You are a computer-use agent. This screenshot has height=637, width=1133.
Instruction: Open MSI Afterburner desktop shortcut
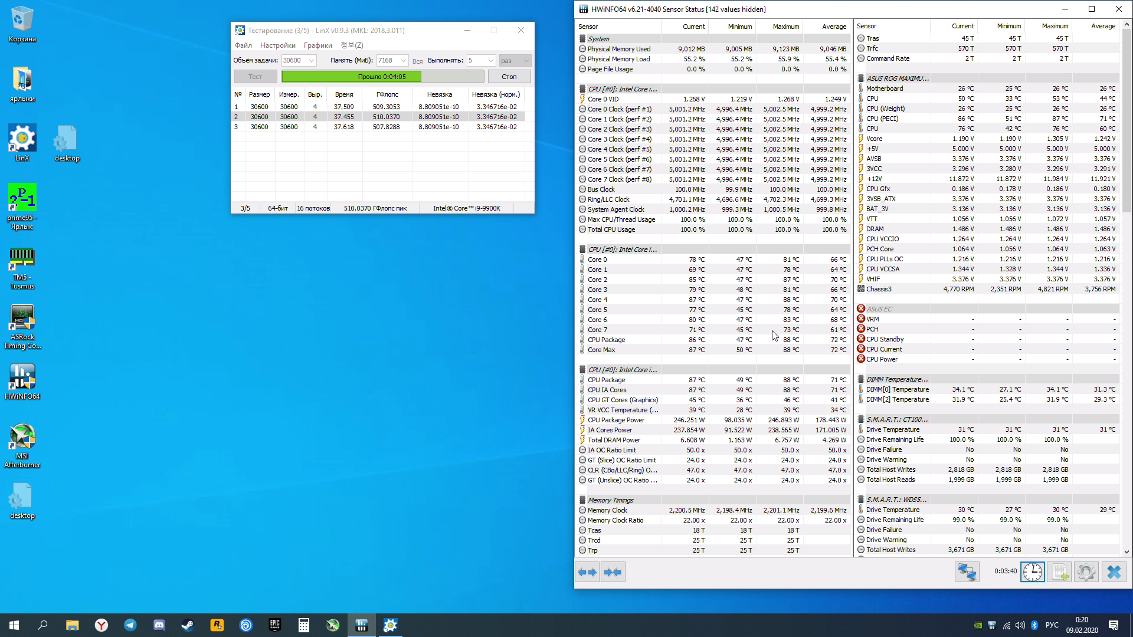pyautogui.click(x=22, y=446)
